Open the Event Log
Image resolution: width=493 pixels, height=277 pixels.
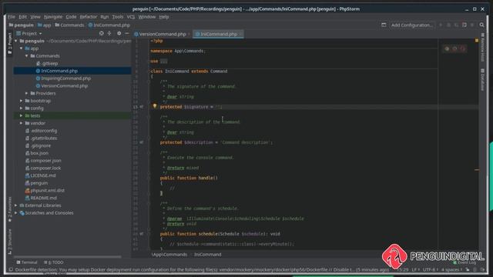pos(465,262)
